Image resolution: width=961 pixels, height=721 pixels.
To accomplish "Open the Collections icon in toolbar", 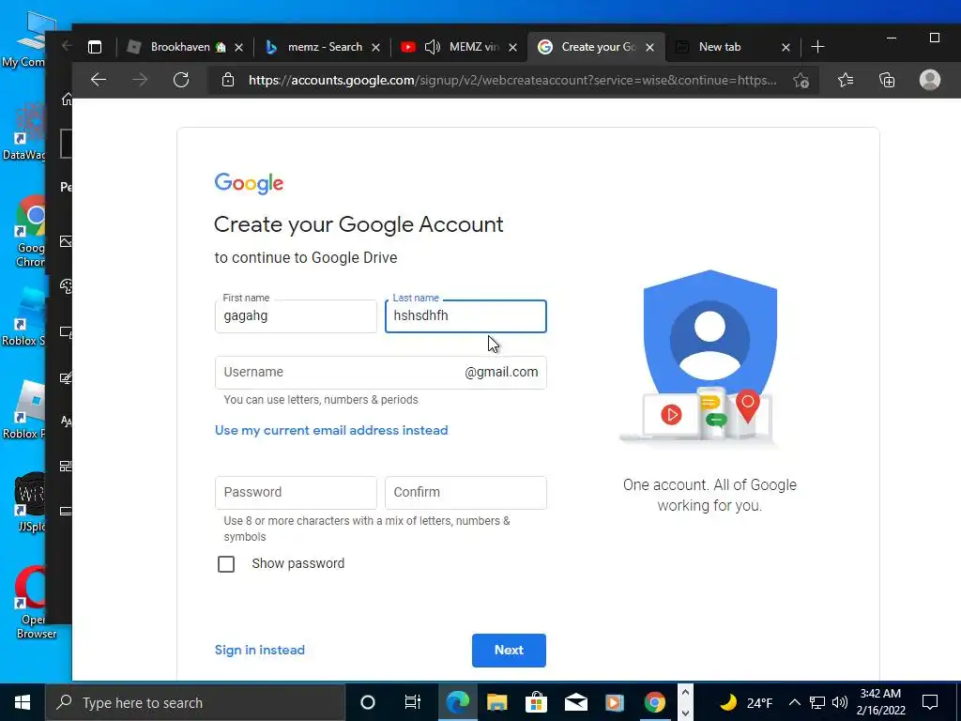I will pos(887,80).
